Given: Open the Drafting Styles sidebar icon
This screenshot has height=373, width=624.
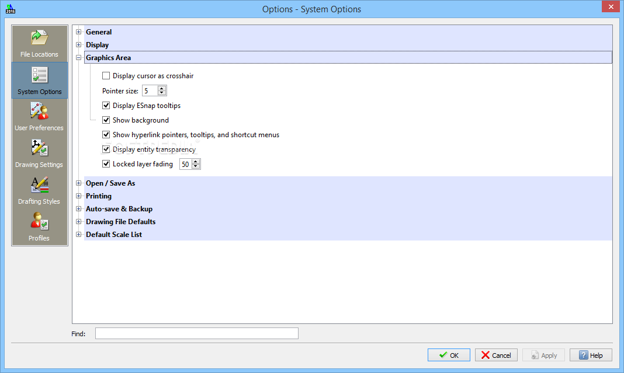Looking at the screenshot, I should (39, 191).
